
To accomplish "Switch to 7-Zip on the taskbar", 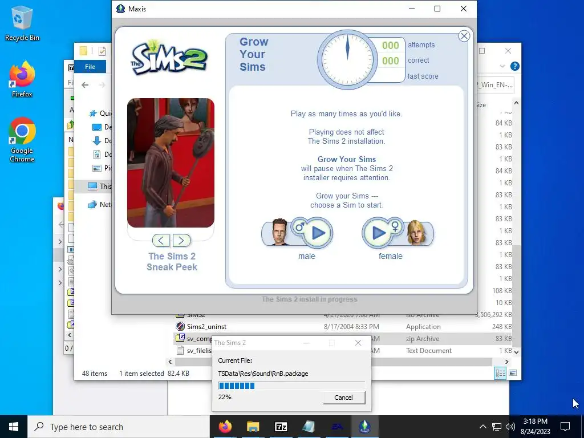I will click(281, 427).
